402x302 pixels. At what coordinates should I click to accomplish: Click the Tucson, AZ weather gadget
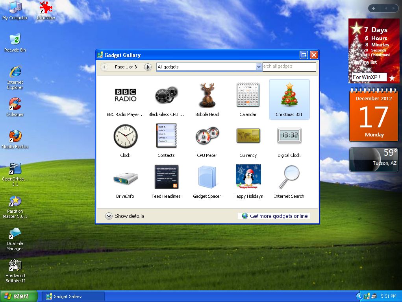[x=374, y=160]
